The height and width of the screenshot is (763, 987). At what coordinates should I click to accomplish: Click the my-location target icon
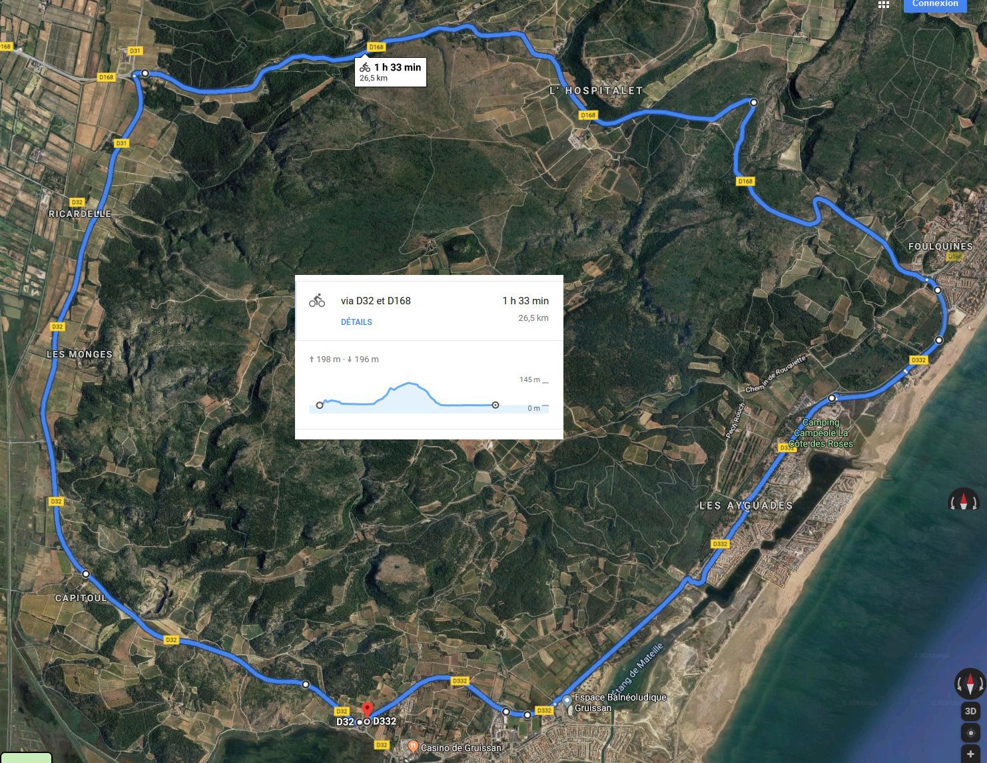pyautogui.click(x=970, y=733)
